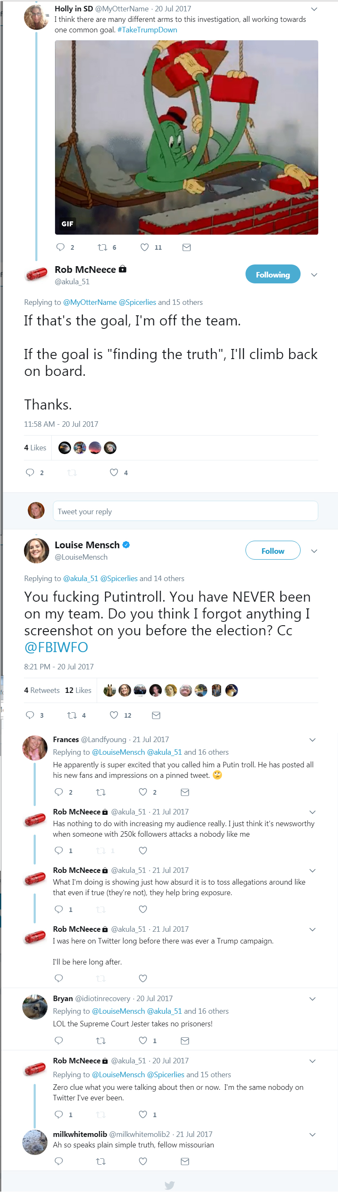Open the #TakeTrumpDown hashtag
Viewport: 338px width, 1192px height.
[x=147, y=30]
